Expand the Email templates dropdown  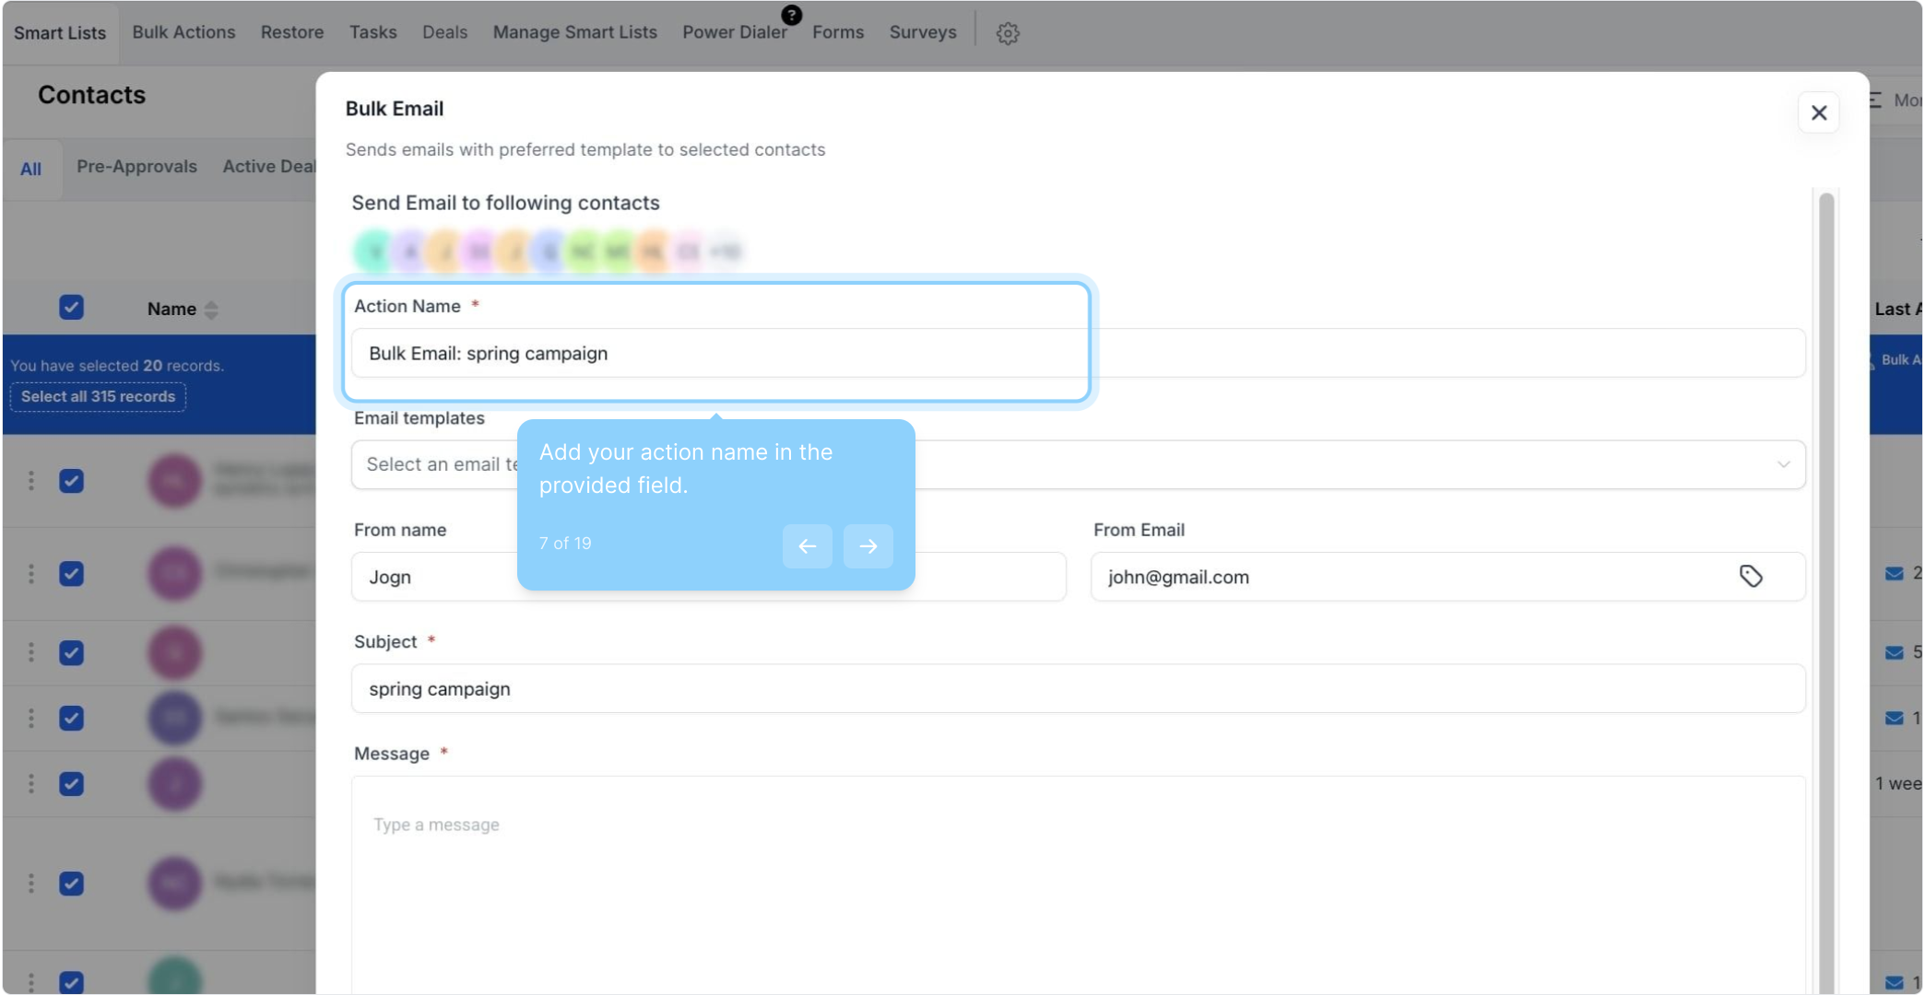coord(1783,464)
